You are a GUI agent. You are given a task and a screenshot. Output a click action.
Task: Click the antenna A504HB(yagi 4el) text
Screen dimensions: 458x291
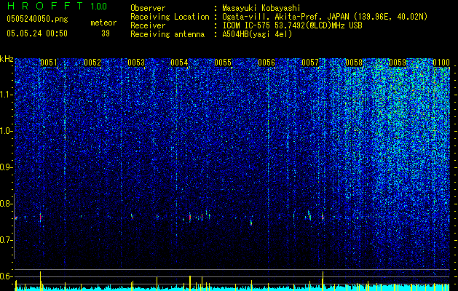[x=257, y=34]
